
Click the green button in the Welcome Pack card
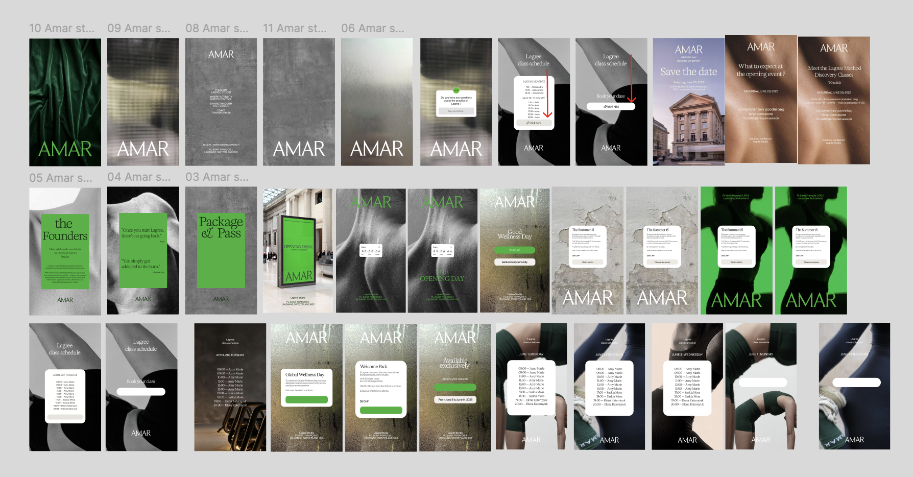pyautogui.click(x=381, y=410)
